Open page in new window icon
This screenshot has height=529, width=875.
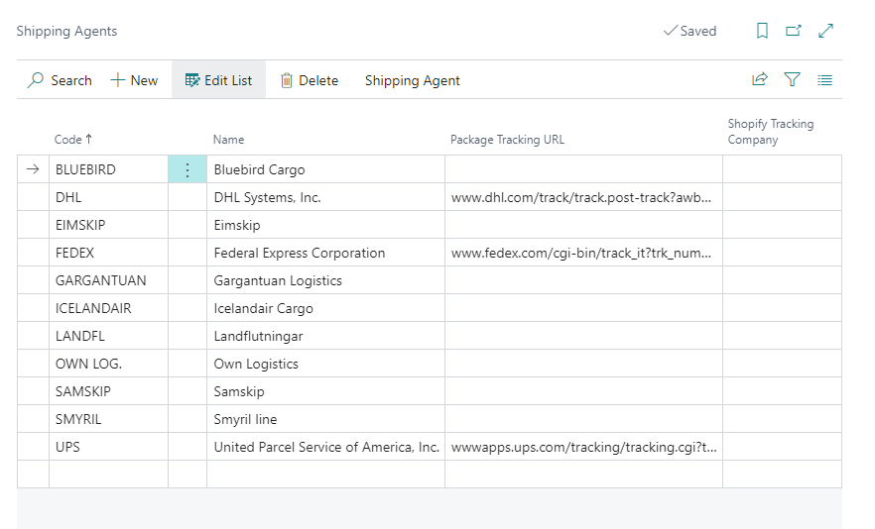(x=794, y=31)
